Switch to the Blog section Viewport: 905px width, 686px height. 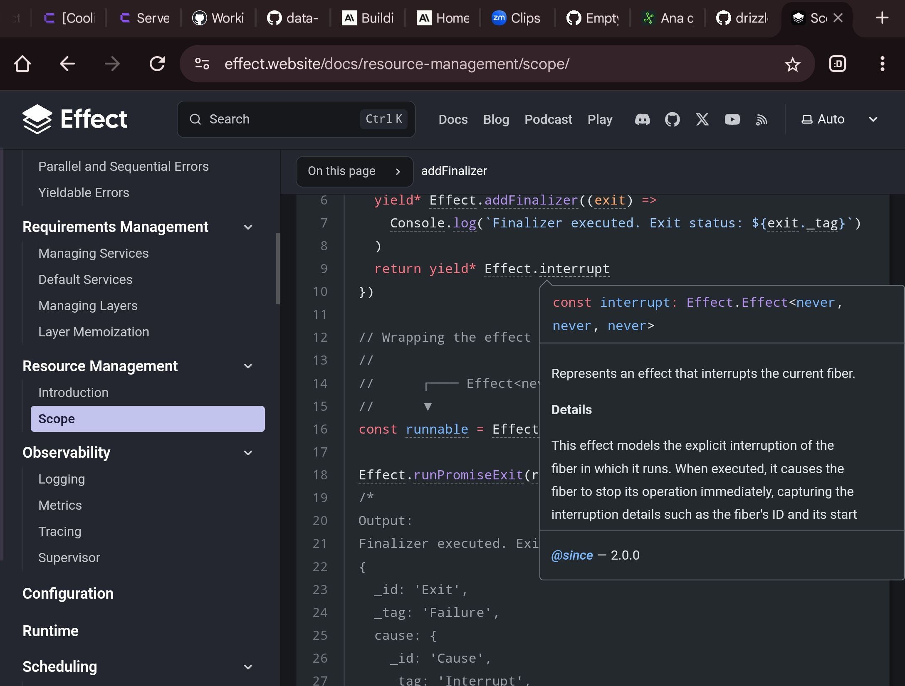[496, 119]
